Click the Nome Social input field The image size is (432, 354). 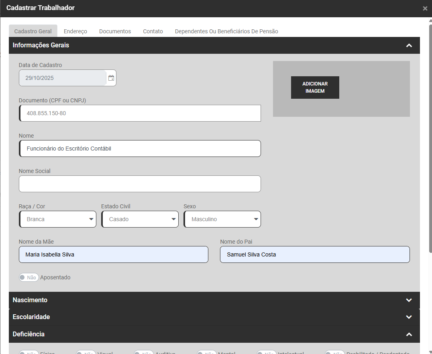coord(140,184)
